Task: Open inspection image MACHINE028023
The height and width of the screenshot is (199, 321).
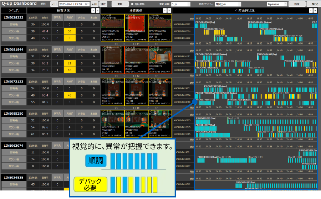Action: (x=160, y=28)
